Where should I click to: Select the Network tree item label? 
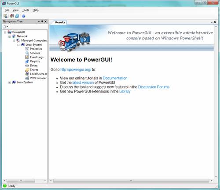tap(22, 36)
